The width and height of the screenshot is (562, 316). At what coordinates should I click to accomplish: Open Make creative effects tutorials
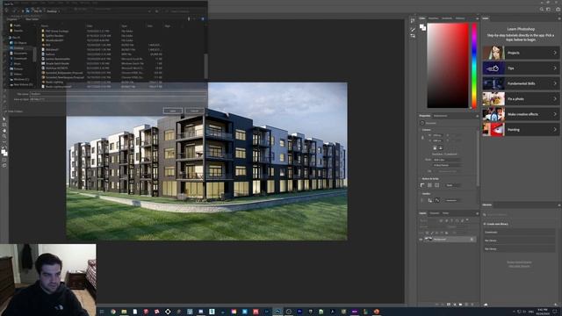pyautogui.click(x=521, y=114)
